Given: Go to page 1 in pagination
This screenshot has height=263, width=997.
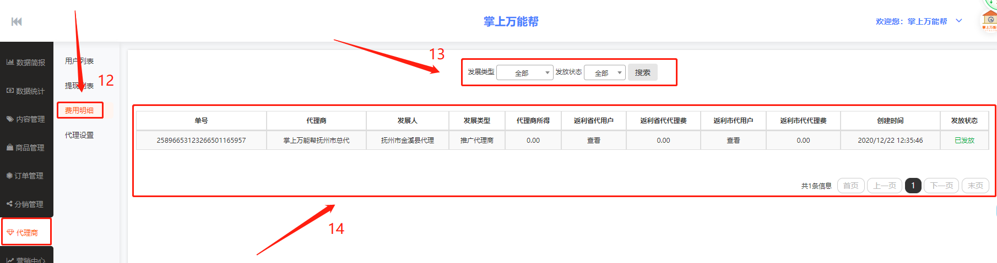Looking at the screenshot, I should 913,186.
